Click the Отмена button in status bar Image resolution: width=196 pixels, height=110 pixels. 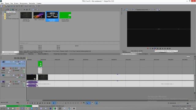click(x=3, y=106)
